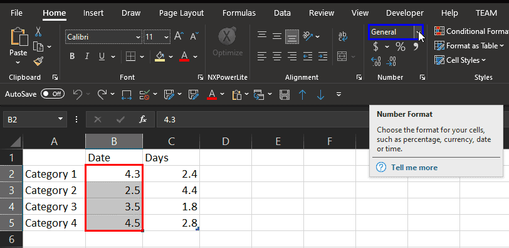Viewport: 509px width, 248px height.
Task: Toggle the AutoSave switch
Action: [x=53, y=94]
